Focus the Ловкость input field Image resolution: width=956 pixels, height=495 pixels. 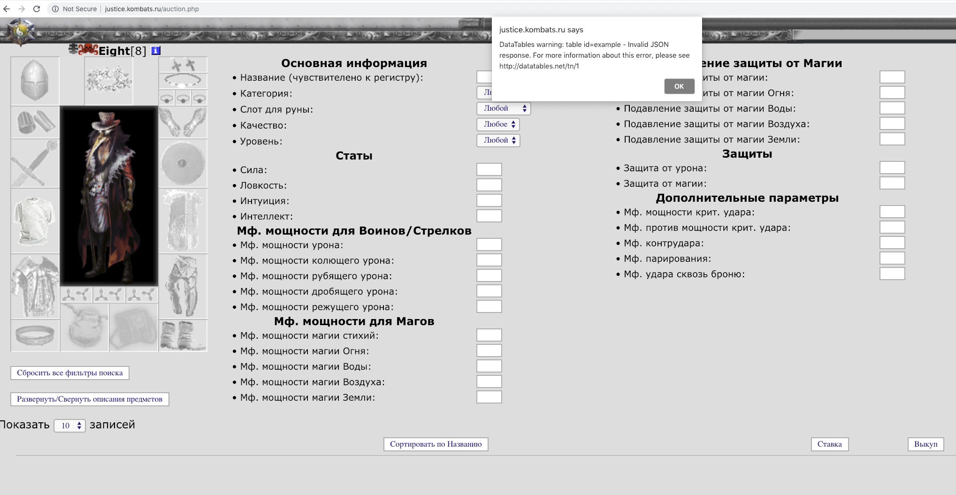pos(489,185)
